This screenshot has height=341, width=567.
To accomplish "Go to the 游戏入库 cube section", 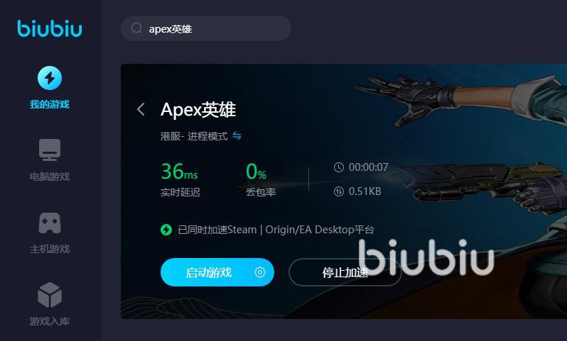I will coord(50,304).
